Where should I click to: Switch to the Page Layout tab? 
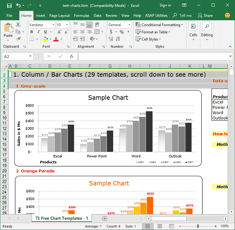59,15
